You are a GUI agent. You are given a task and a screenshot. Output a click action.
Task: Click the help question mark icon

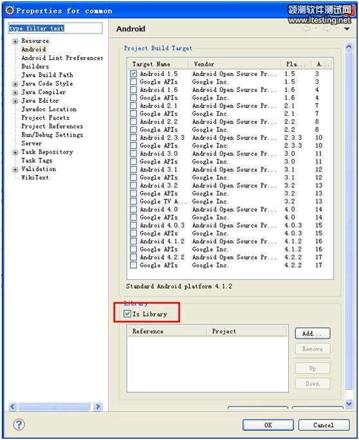tap(19, 425)
